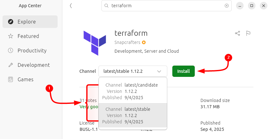Open the Channel dropdown latest/stable 1.12.2

[133, 71]
